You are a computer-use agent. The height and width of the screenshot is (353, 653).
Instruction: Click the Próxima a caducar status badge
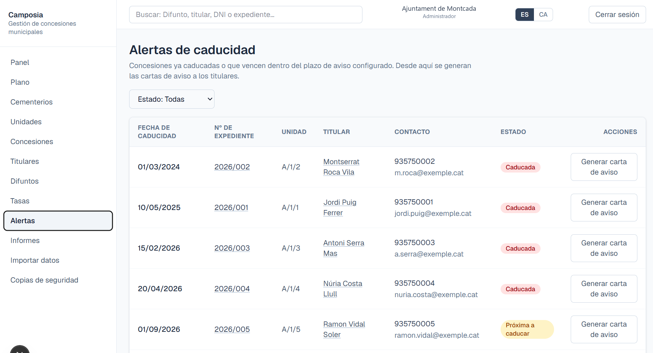pos(527,329)
